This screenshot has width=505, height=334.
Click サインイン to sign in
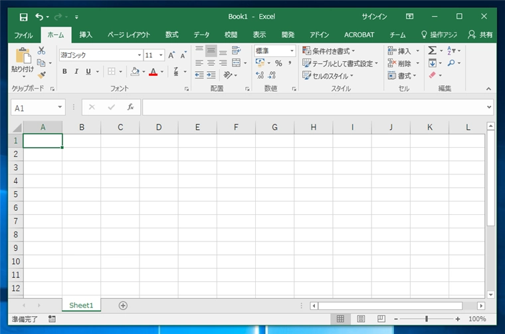374,17
